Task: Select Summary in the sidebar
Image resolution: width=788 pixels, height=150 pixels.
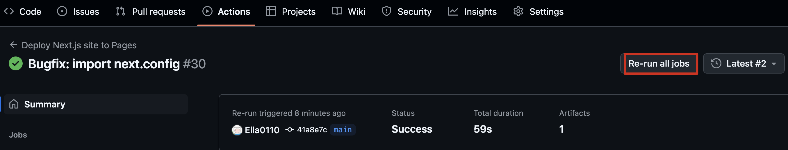Action: [45, 104]
